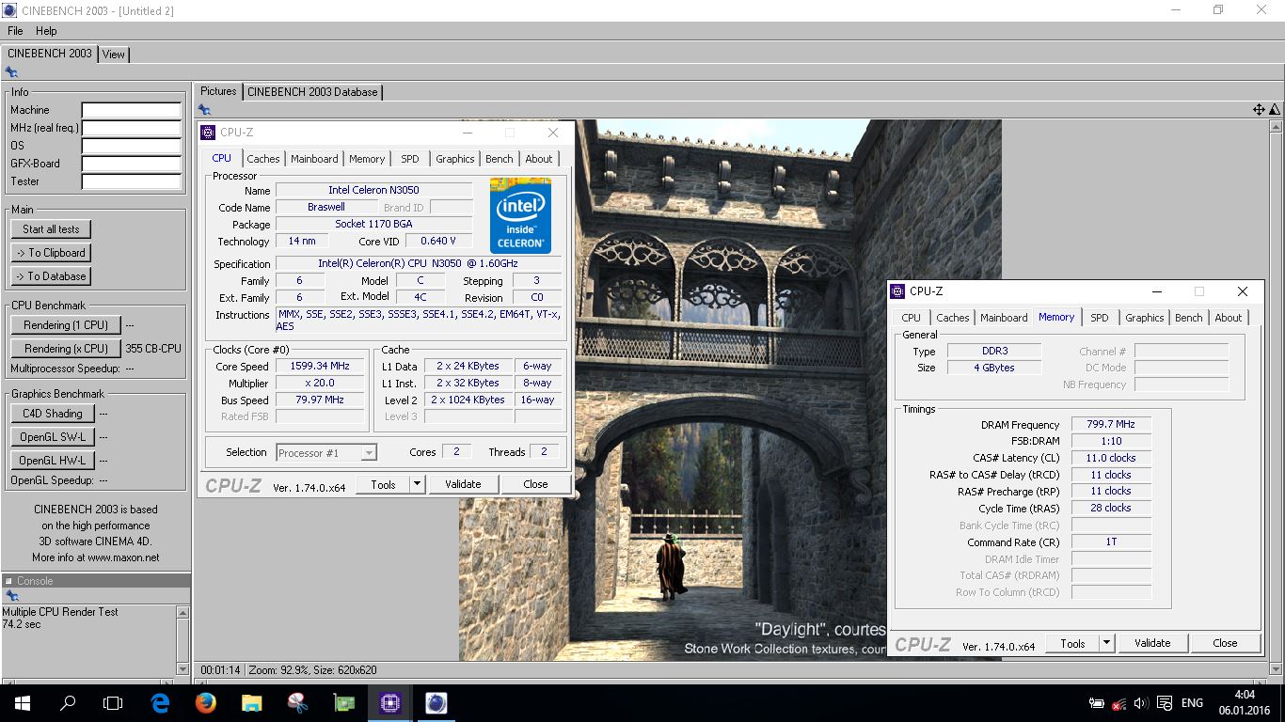
Task: Open CINEBENCH 2003 Database tab
Action: (x=312, y=92)
